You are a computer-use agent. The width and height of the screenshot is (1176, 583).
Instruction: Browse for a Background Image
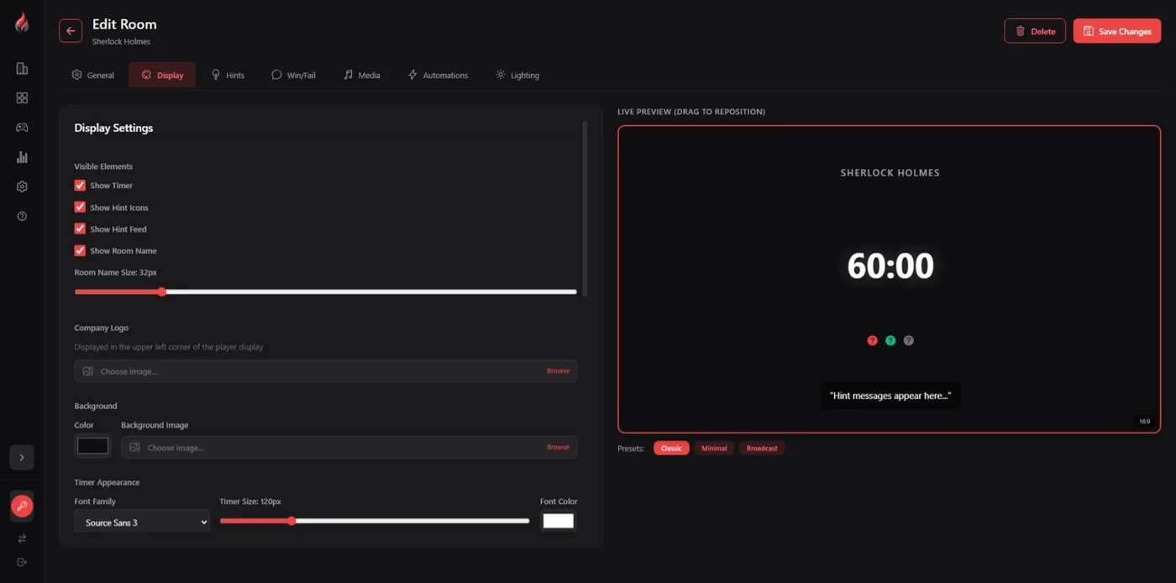coord(558,447)
